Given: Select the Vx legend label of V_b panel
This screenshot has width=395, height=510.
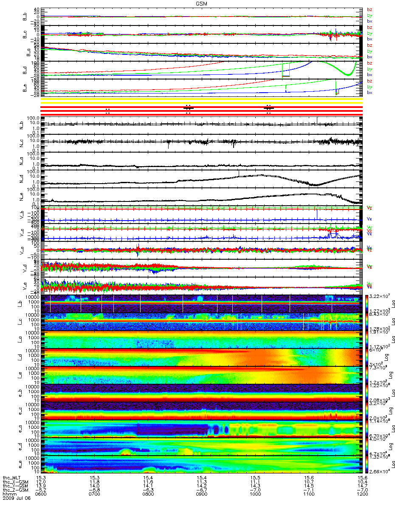Looking at the screenshot, I should point(369,219).
